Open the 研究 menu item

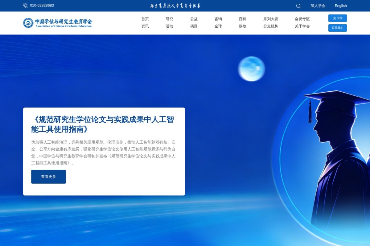(x=169, y=19)
